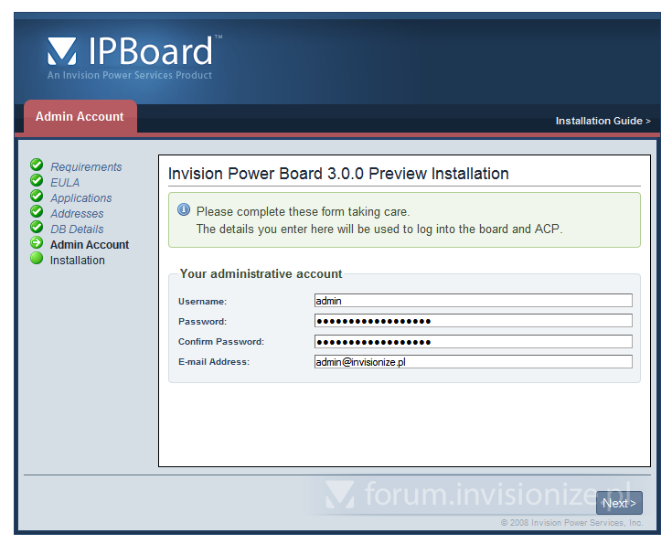Go to the Requirements step in sidebar
Image resolution: width=672 pixels, height=544 pixels.
86,167
